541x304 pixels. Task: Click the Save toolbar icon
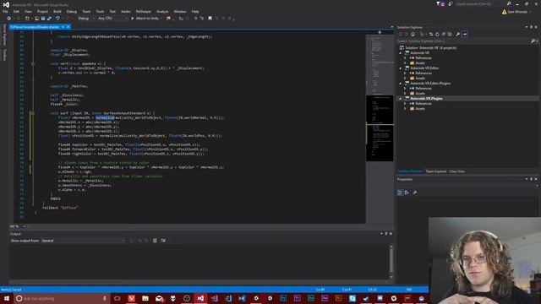[43, 19]
